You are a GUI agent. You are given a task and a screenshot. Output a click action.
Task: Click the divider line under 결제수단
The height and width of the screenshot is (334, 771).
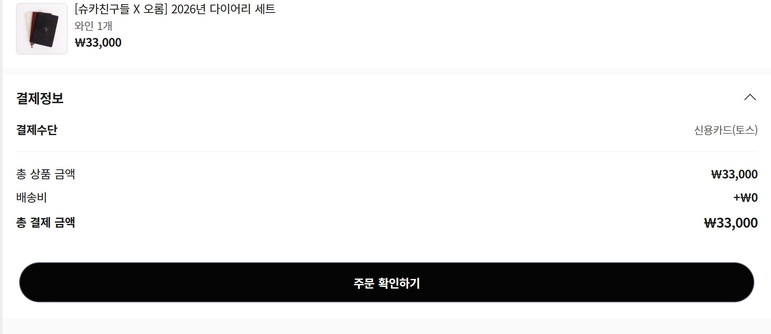[386, 152]
